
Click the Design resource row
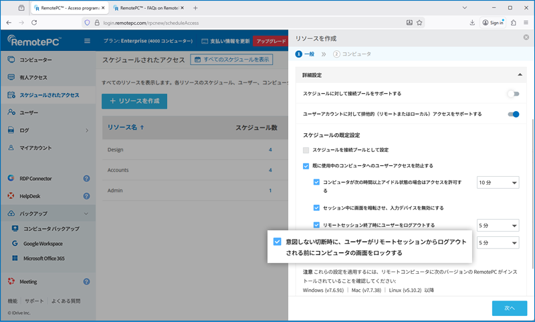(x=195, y=149)
